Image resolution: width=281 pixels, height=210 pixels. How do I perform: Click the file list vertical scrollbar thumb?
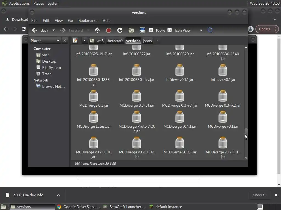[246, 133]
